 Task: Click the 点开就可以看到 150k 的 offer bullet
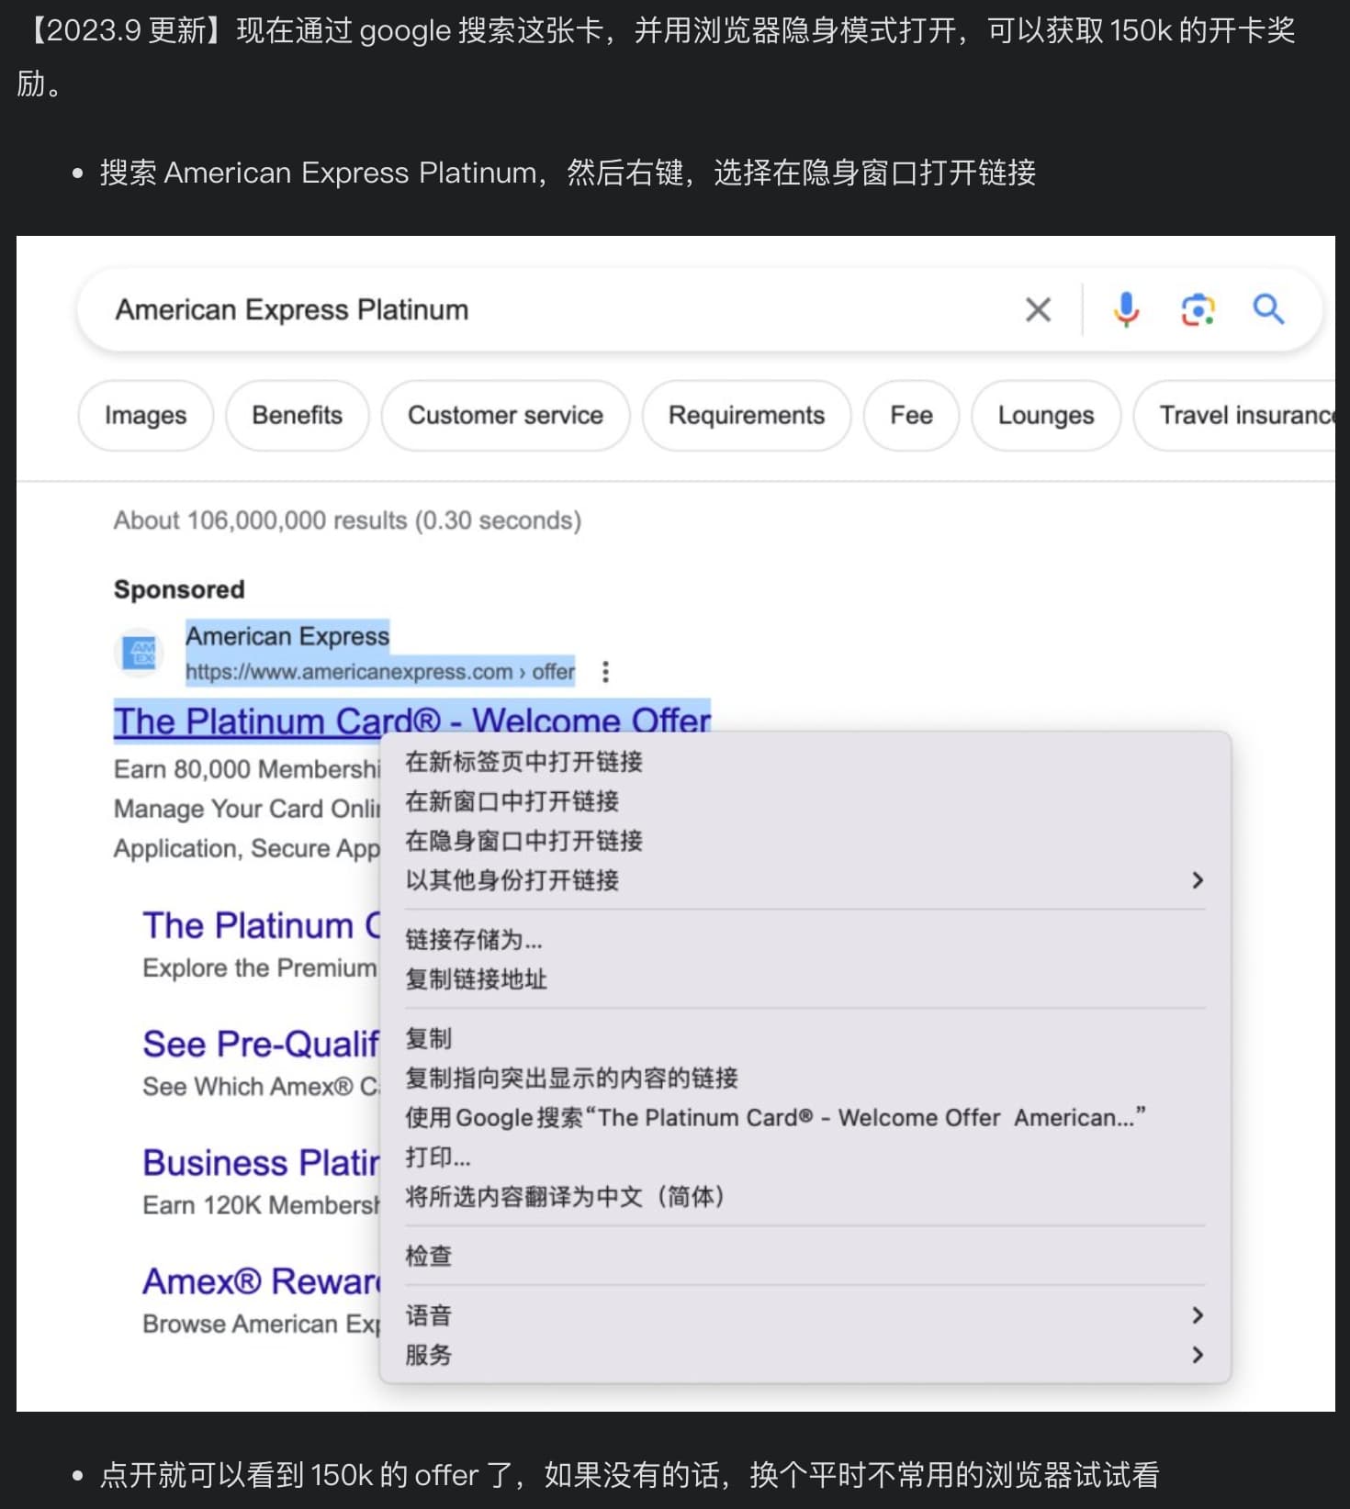(x=629, y=1475)
